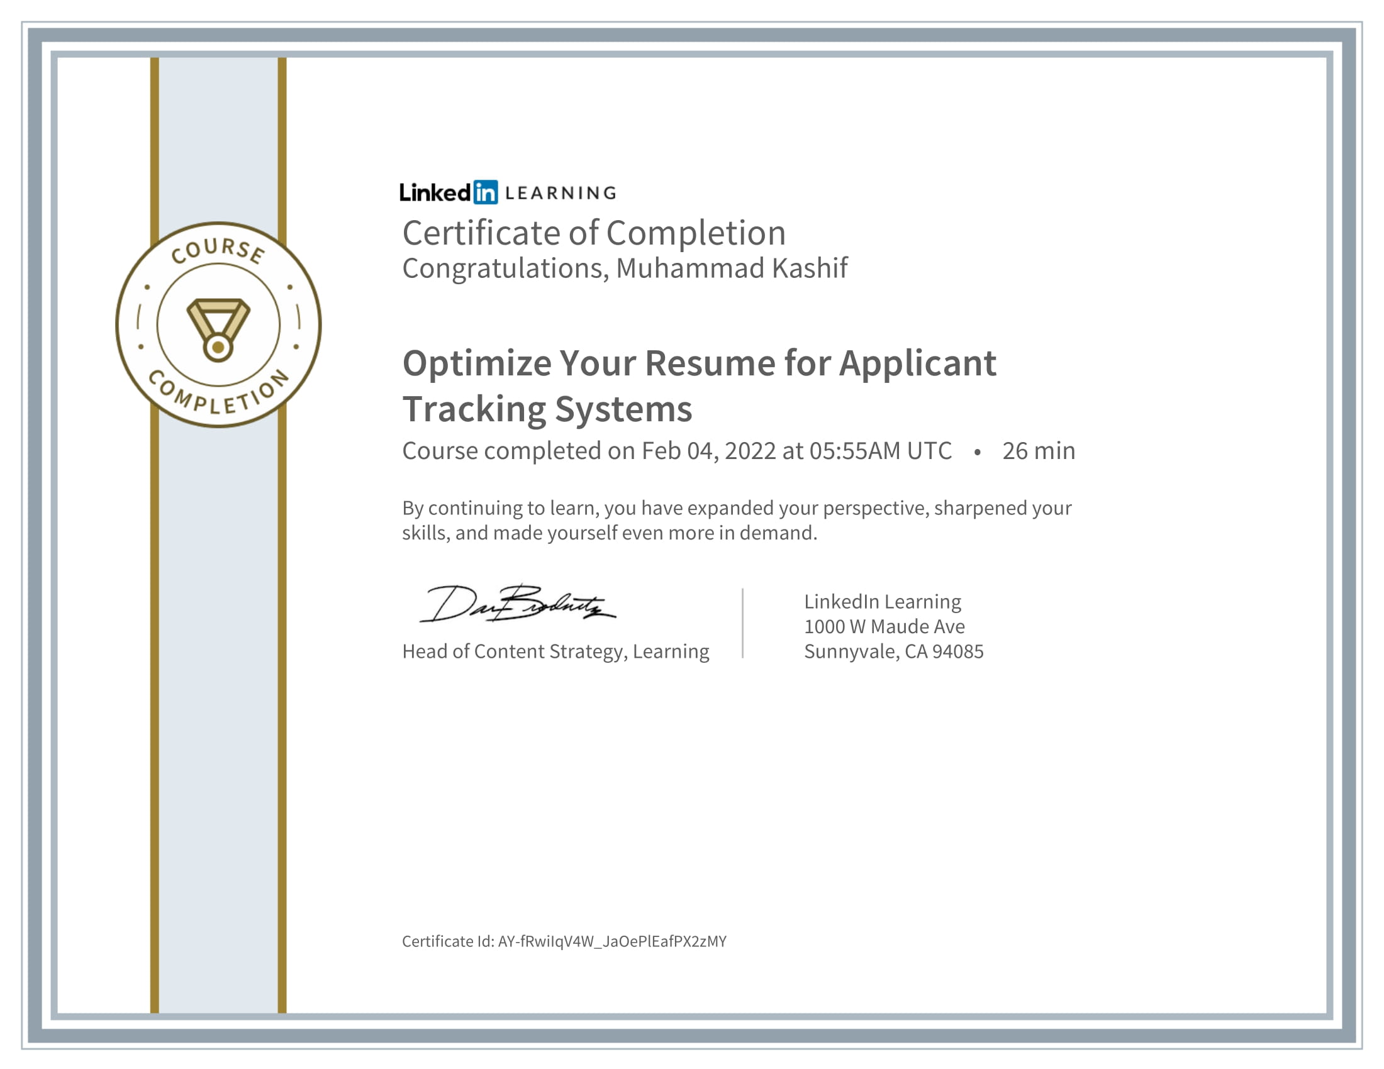The height and width of the screenshot is (1069, 1384).
Task: Click the handwritten signature
Action: (x=518, y=604)
